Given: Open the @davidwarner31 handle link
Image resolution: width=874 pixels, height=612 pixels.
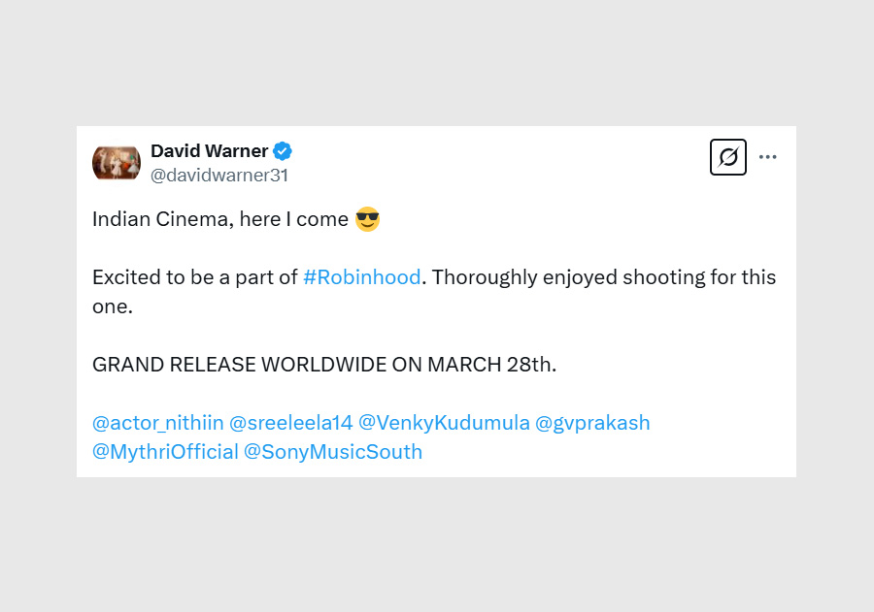Looking at the screenshot, I should tap(219, 176).
